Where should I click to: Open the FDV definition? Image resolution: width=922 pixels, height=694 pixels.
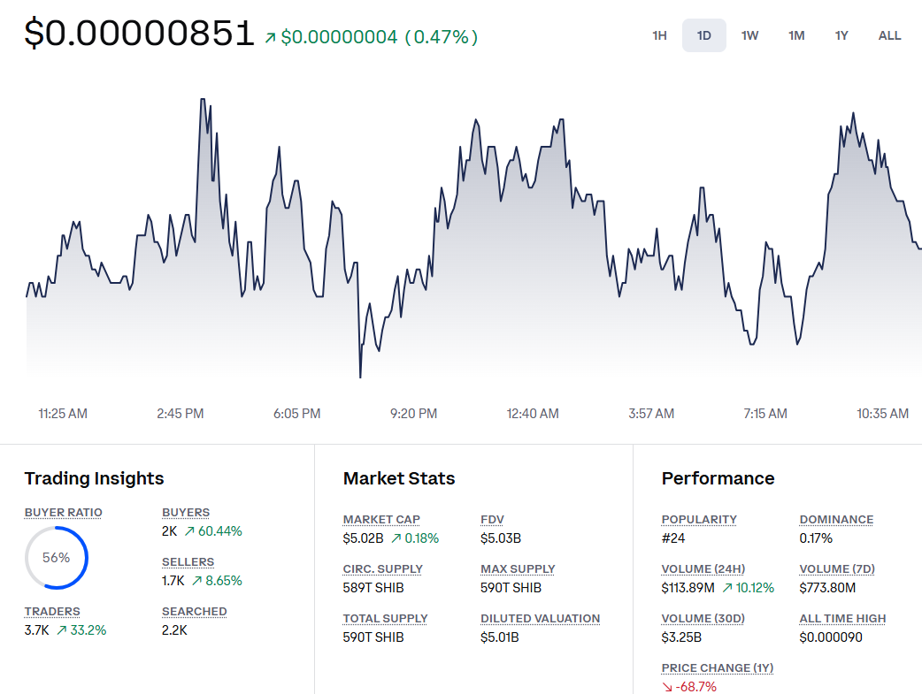[491, 519]
